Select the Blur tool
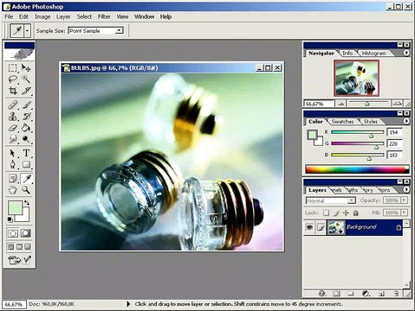Image resolution: width=415 pixels, height=311 pixels. point(12,139)
